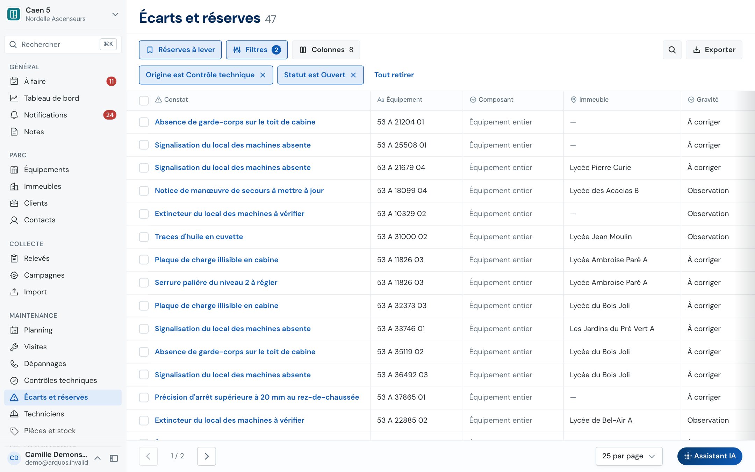Image resolution: width=755 pixels, height=472 pixels.
Task: Open the Notifications bell icon
Action: coord(14,115)
